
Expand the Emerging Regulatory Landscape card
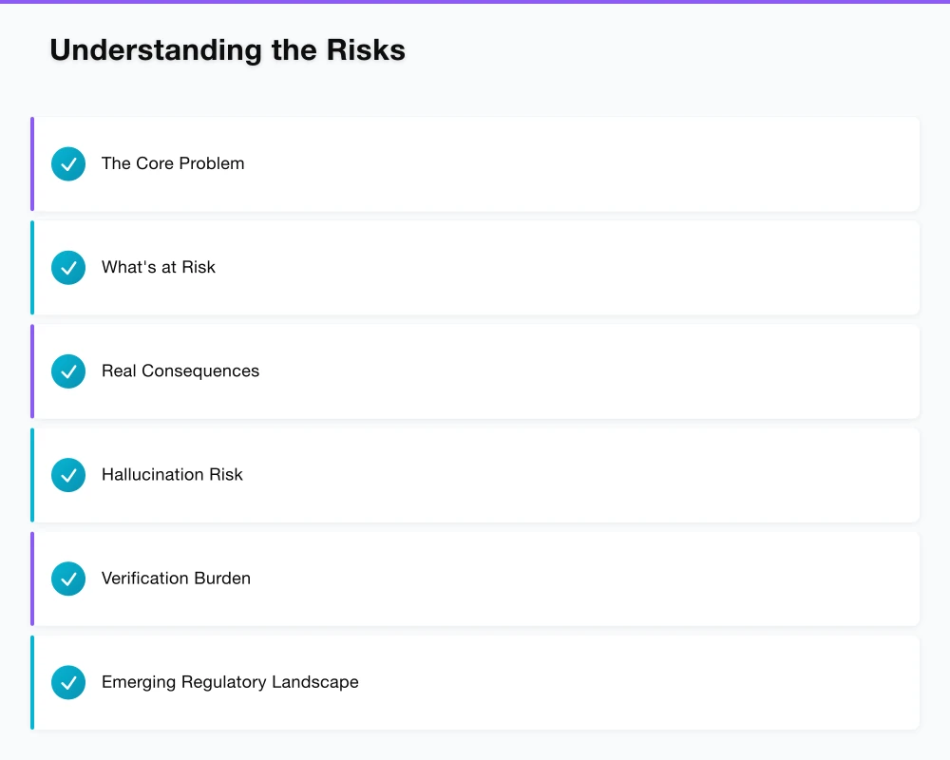pos(475,682)
